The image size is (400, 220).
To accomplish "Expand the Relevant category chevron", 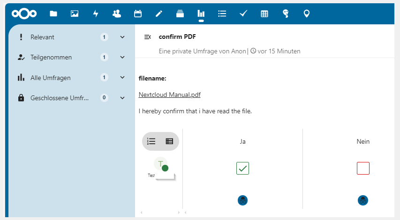I will pos(122,37).
